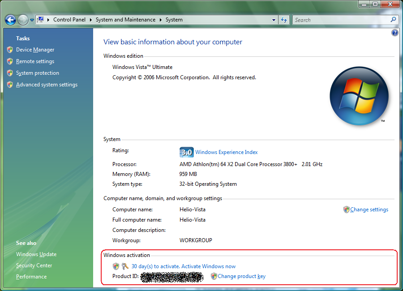Open Advanced system settings

[x=47, y=85]
